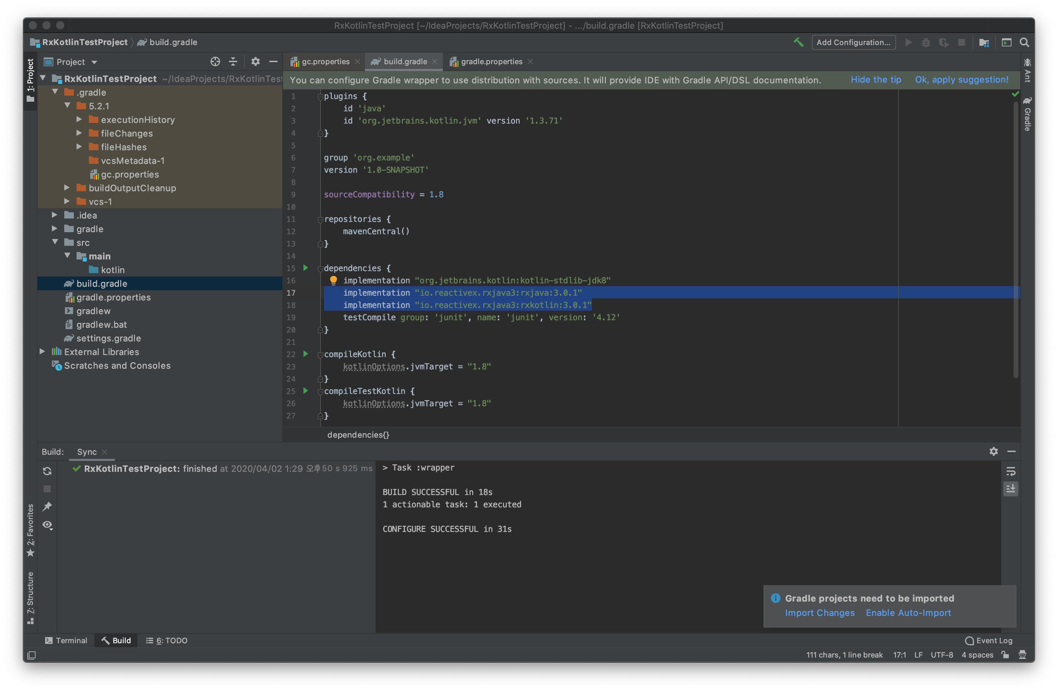Click the yellow lightbulb intention icon
Image resolution: width=1058 pixels, height=691 pixels.
tap(334, 280)
